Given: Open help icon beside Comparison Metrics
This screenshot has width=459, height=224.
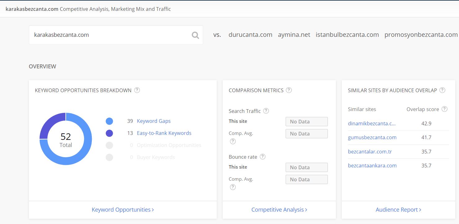Looking at the screenshot, I should tap(289, 90).
